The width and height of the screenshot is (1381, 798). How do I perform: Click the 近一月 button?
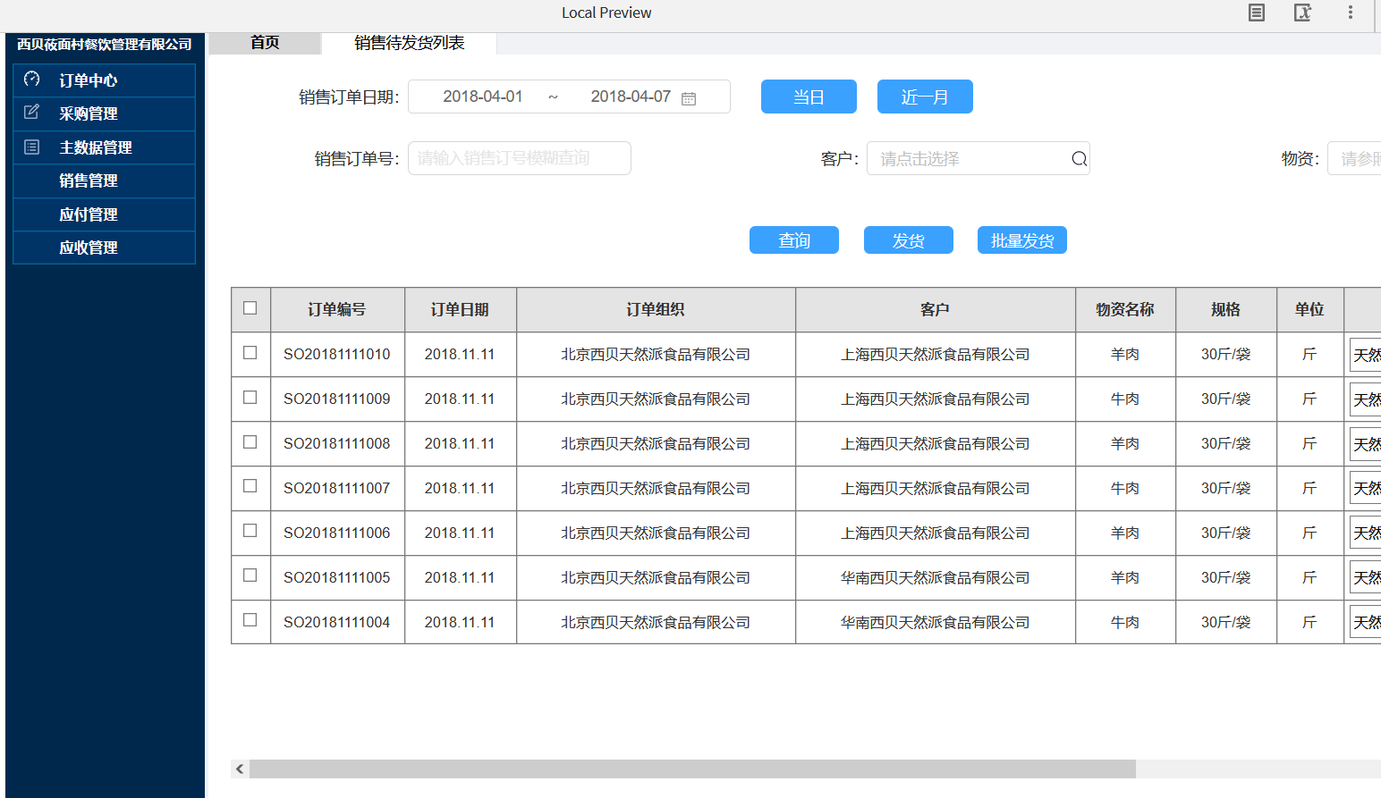pyautogui.click(x=925, y=97)
